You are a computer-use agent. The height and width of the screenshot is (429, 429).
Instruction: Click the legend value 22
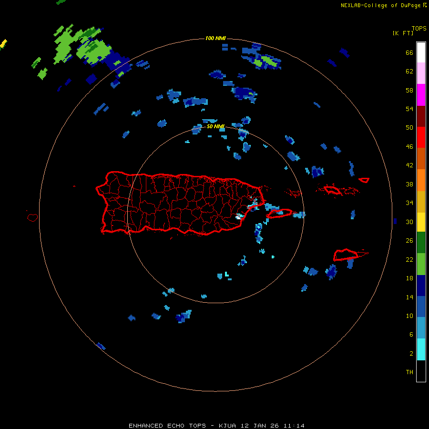tap(409, 260)
